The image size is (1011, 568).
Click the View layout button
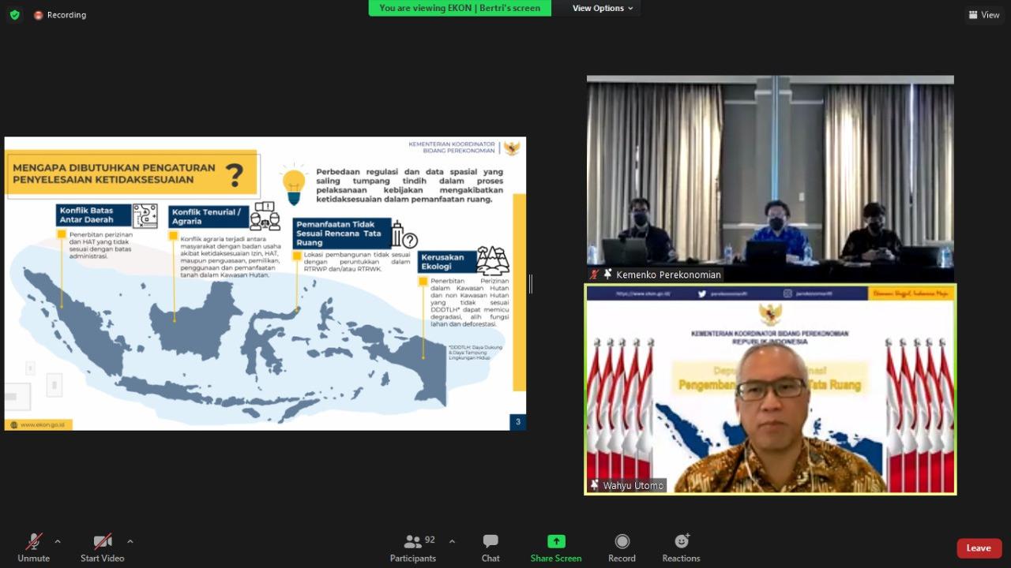click(984, 15)
